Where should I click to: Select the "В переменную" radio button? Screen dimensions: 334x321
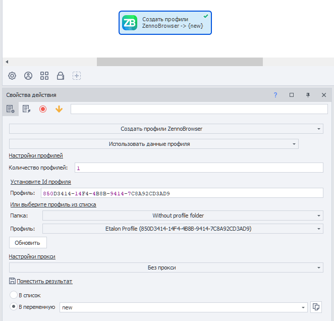(14, 306)
